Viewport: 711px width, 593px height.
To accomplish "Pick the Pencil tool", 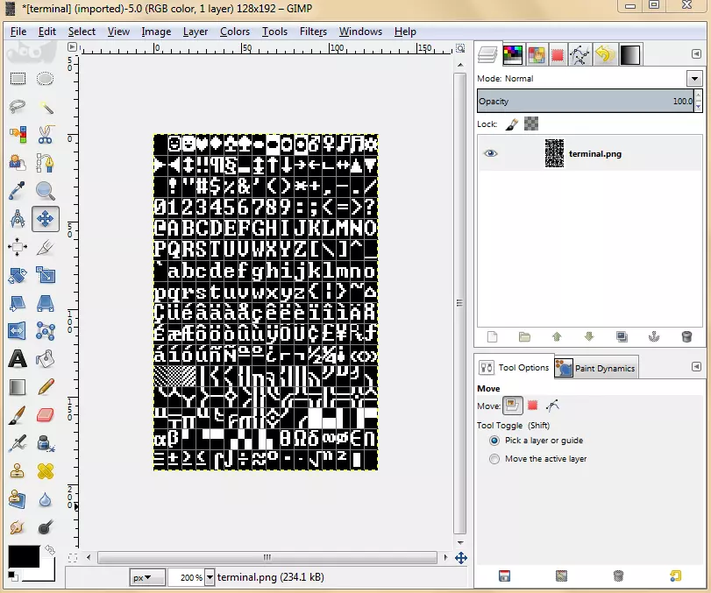I will (x=46, y=386).
